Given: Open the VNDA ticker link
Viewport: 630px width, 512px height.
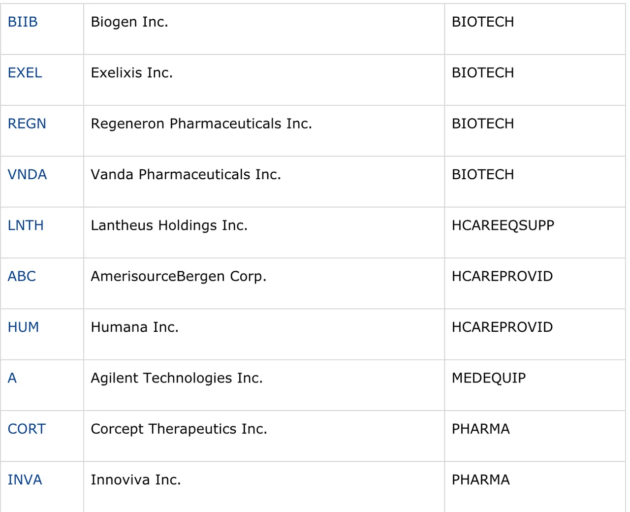Looking at the screenshot, I should pyautogui.click(x=28, y=175).
